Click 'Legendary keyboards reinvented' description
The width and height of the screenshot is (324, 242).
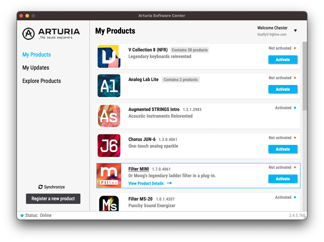tap(160, 57)
